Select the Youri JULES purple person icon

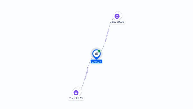[x=76, y=93]
